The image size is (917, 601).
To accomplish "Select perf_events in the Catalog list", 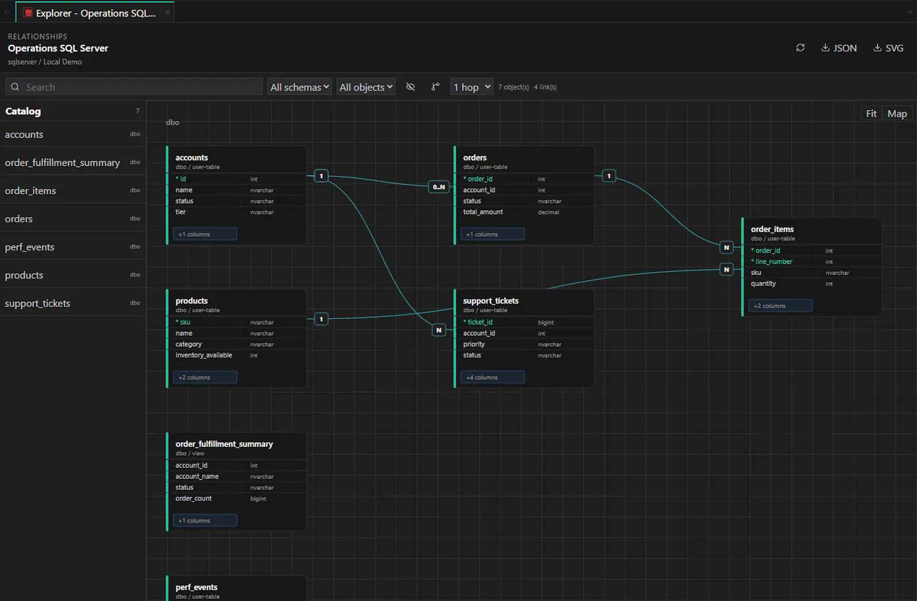I will 73,247.
